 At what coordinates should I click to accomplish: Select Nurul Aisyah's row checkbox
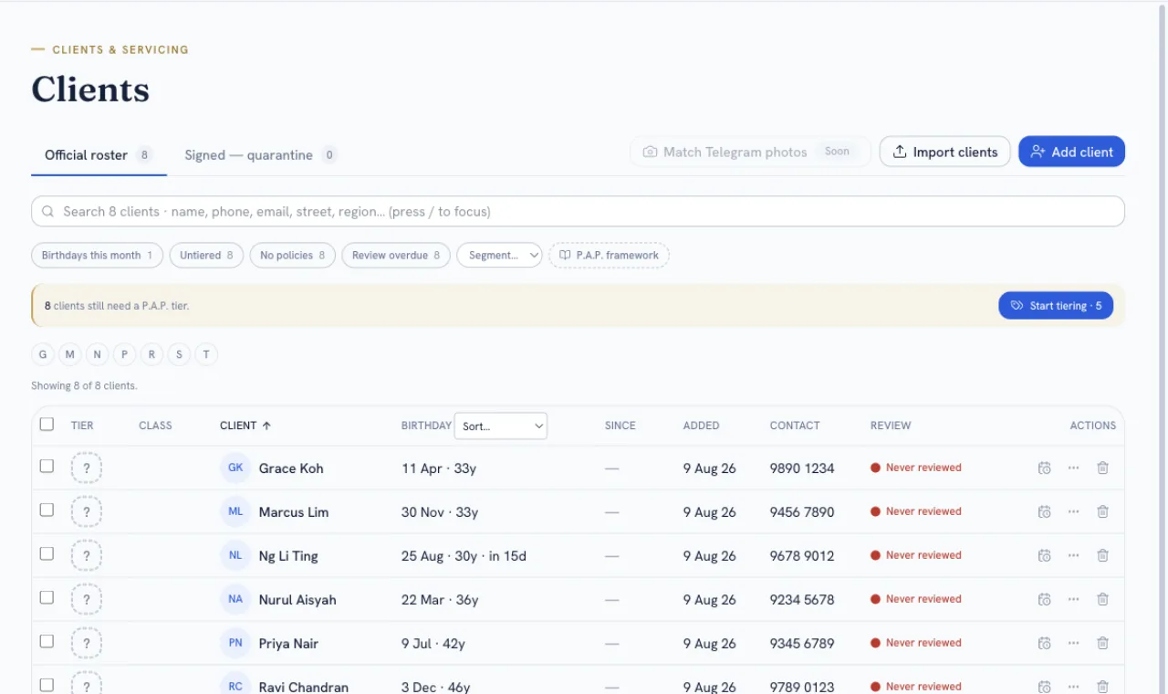coord(47,597)
